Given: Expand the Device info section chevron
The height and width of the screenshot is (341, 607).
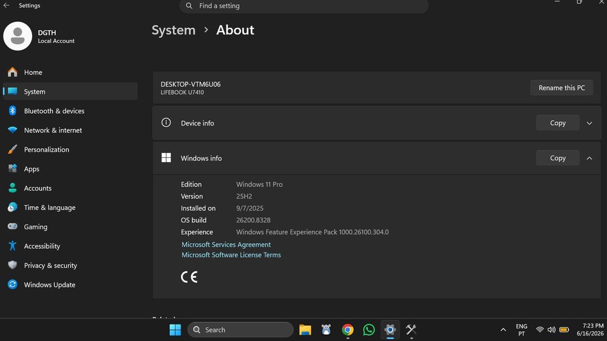Looking at the screenshot, I should pos(589,123).
